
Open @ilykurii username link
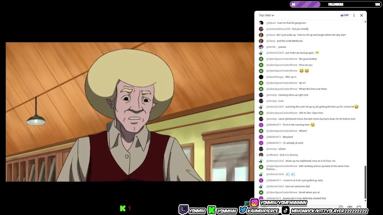pyautogui.click(x=271, y=23)
